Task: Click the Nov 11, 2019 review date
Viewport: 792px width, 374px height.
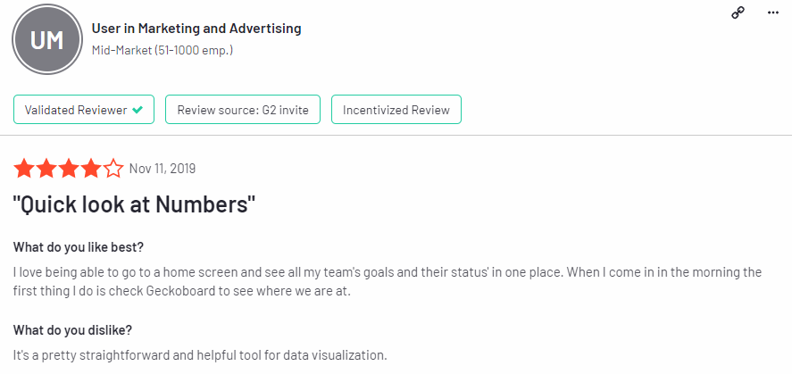Action: tap(162, 169)
